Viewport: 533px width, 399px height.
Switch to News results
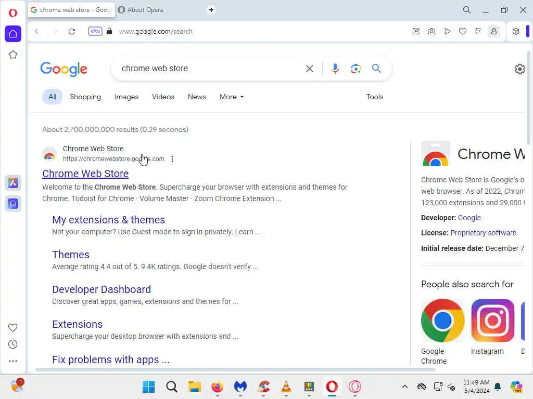point(197,97)
